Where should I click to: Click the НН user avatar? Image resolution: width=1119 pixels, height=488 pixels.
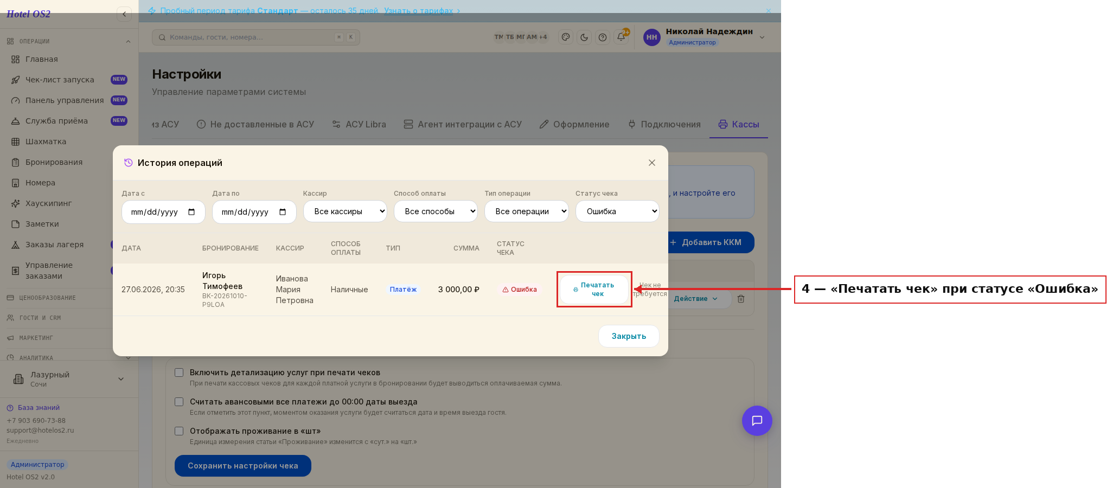652,37
